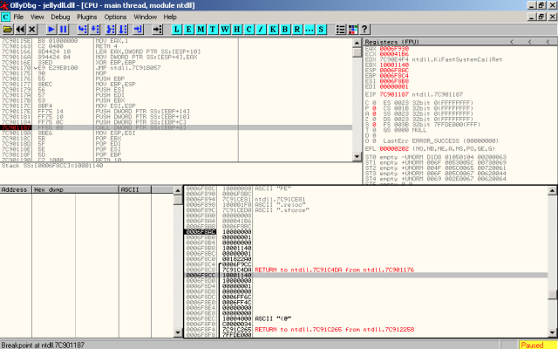The image size is (558, 349).
Task: Restart the program with the rewind icon
Action: 20,29
